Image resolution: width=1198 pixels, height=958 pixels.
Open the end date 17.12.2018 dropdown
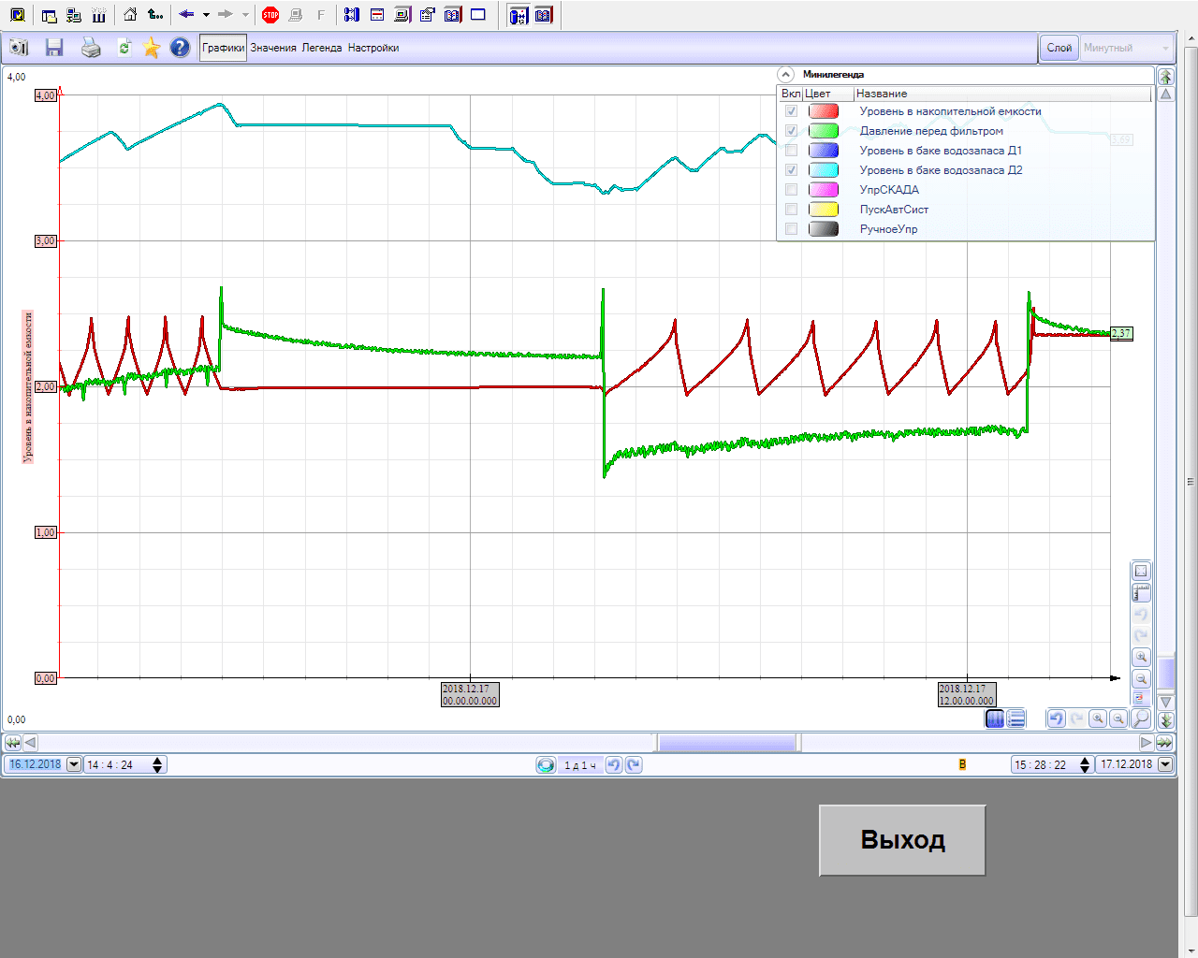[x=1165, y=764]
